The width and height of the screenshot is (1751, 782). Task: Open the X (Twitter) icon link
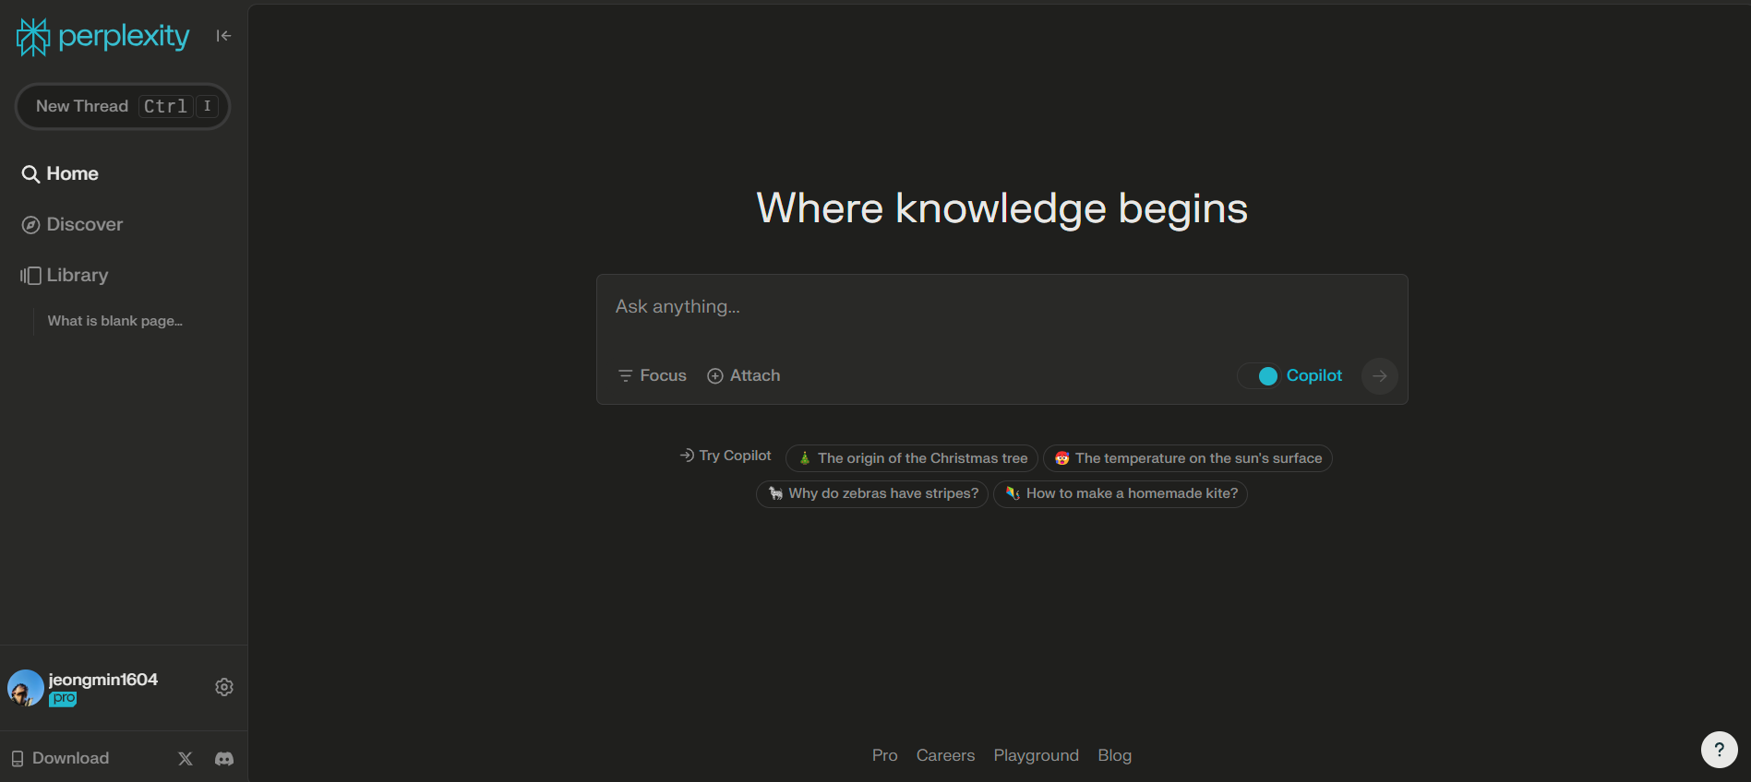tap(186, 758)
